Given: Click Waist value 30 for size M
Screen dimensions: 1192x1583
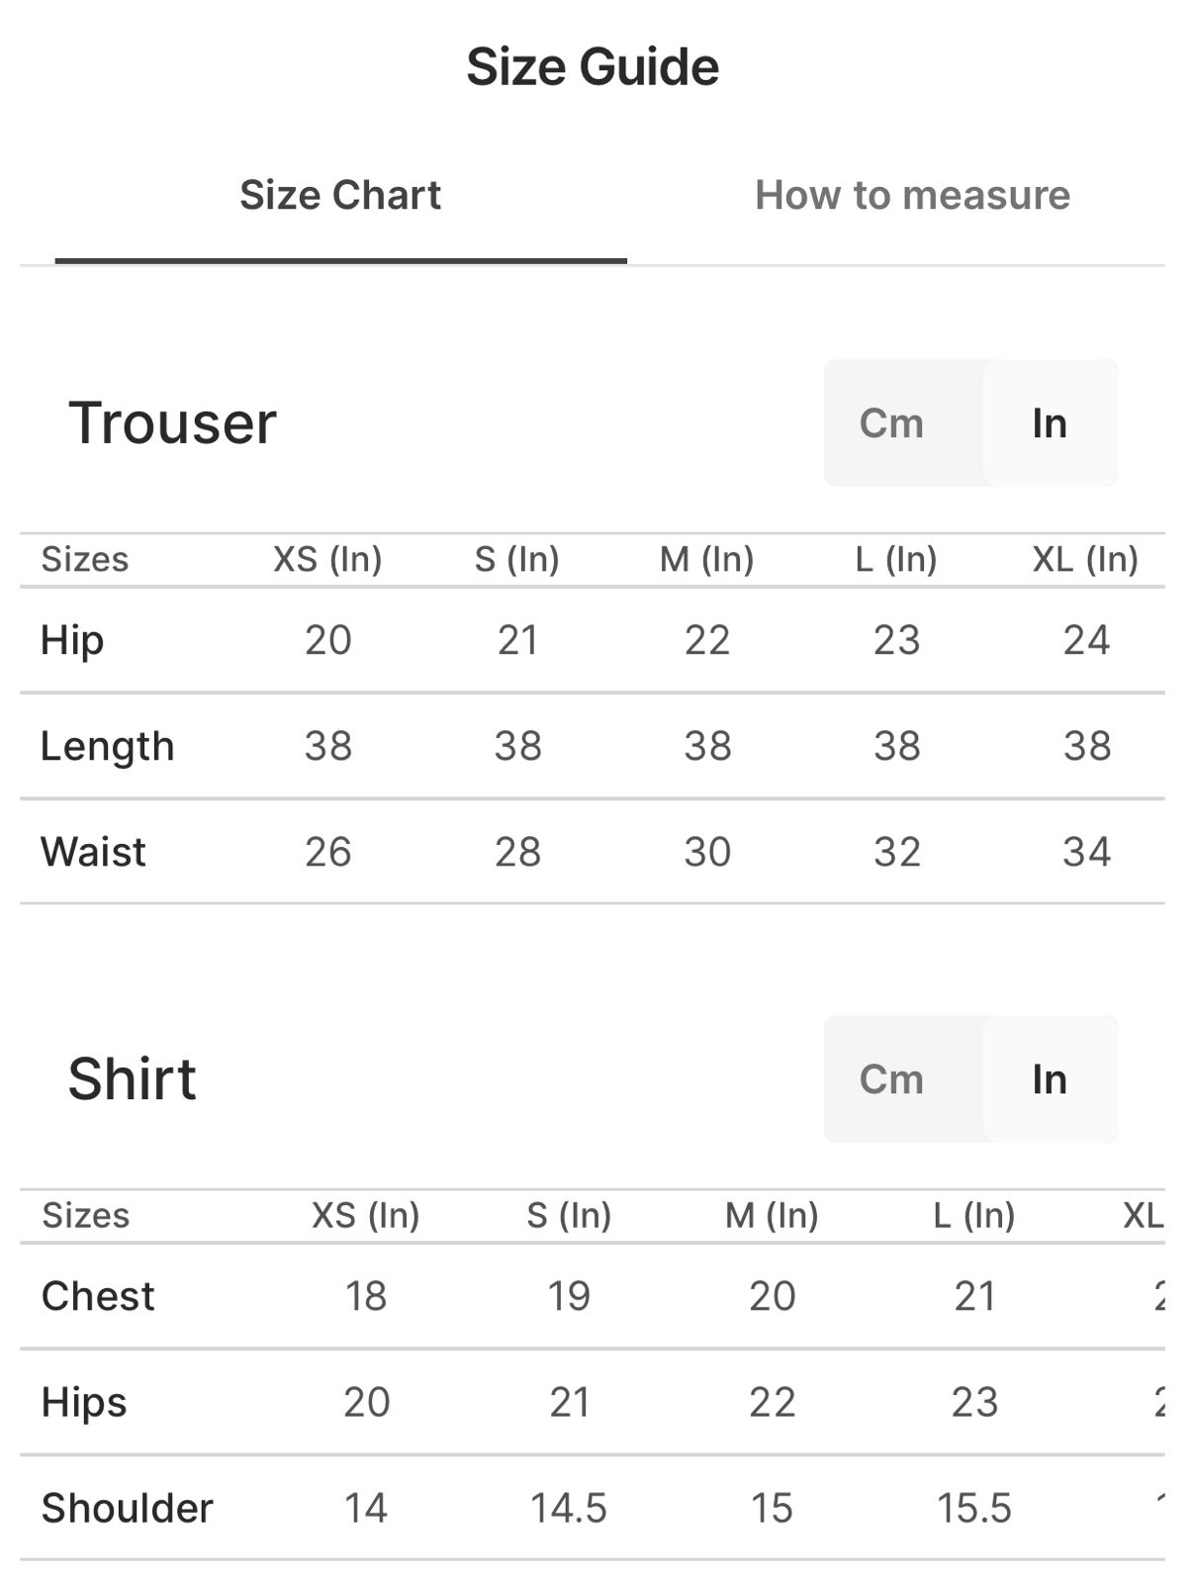Looking at the screenshot, I should pos(707,852).
